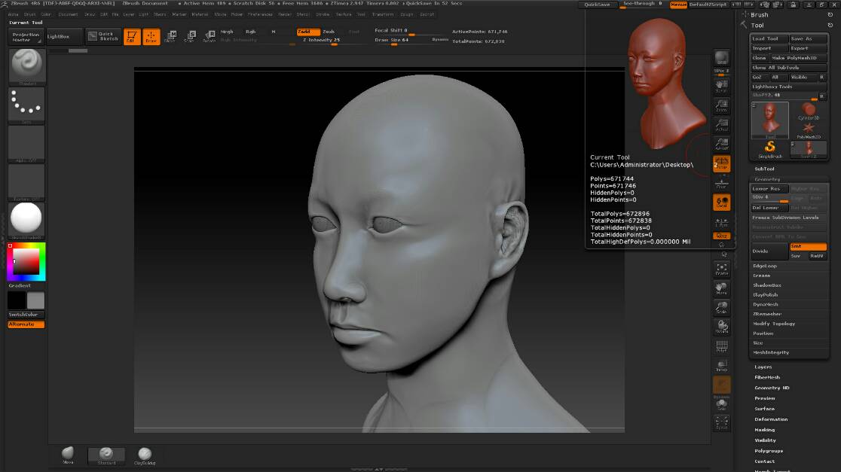Image resolution: width=841 pixels, height=472 pixels.
Task: Open the Transform menu
Action: point(382,14)
